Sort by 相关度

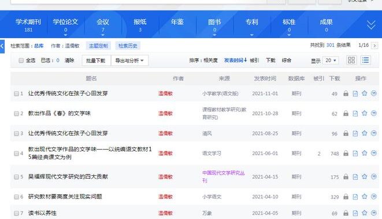coord(210,61)
